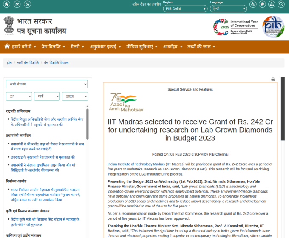Click the पत्र सूचना कार्यालय title text
The height and width of the screenshot is (238, 289).
tap(42, 31)
